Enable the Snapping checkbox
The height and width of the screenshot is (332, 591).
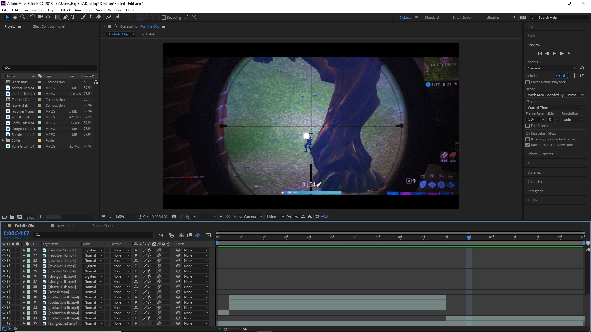164,18
